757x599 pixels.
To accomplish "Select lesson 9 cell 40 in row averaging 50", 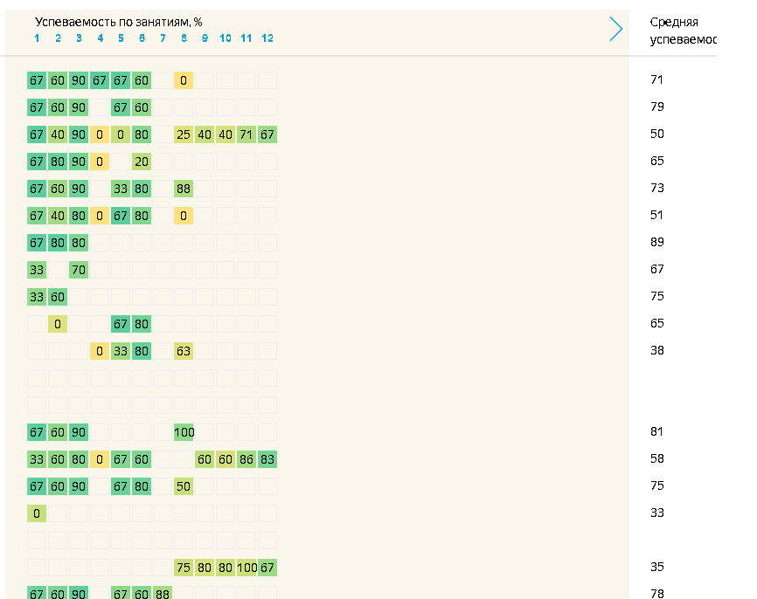I will tap(205, 134).
